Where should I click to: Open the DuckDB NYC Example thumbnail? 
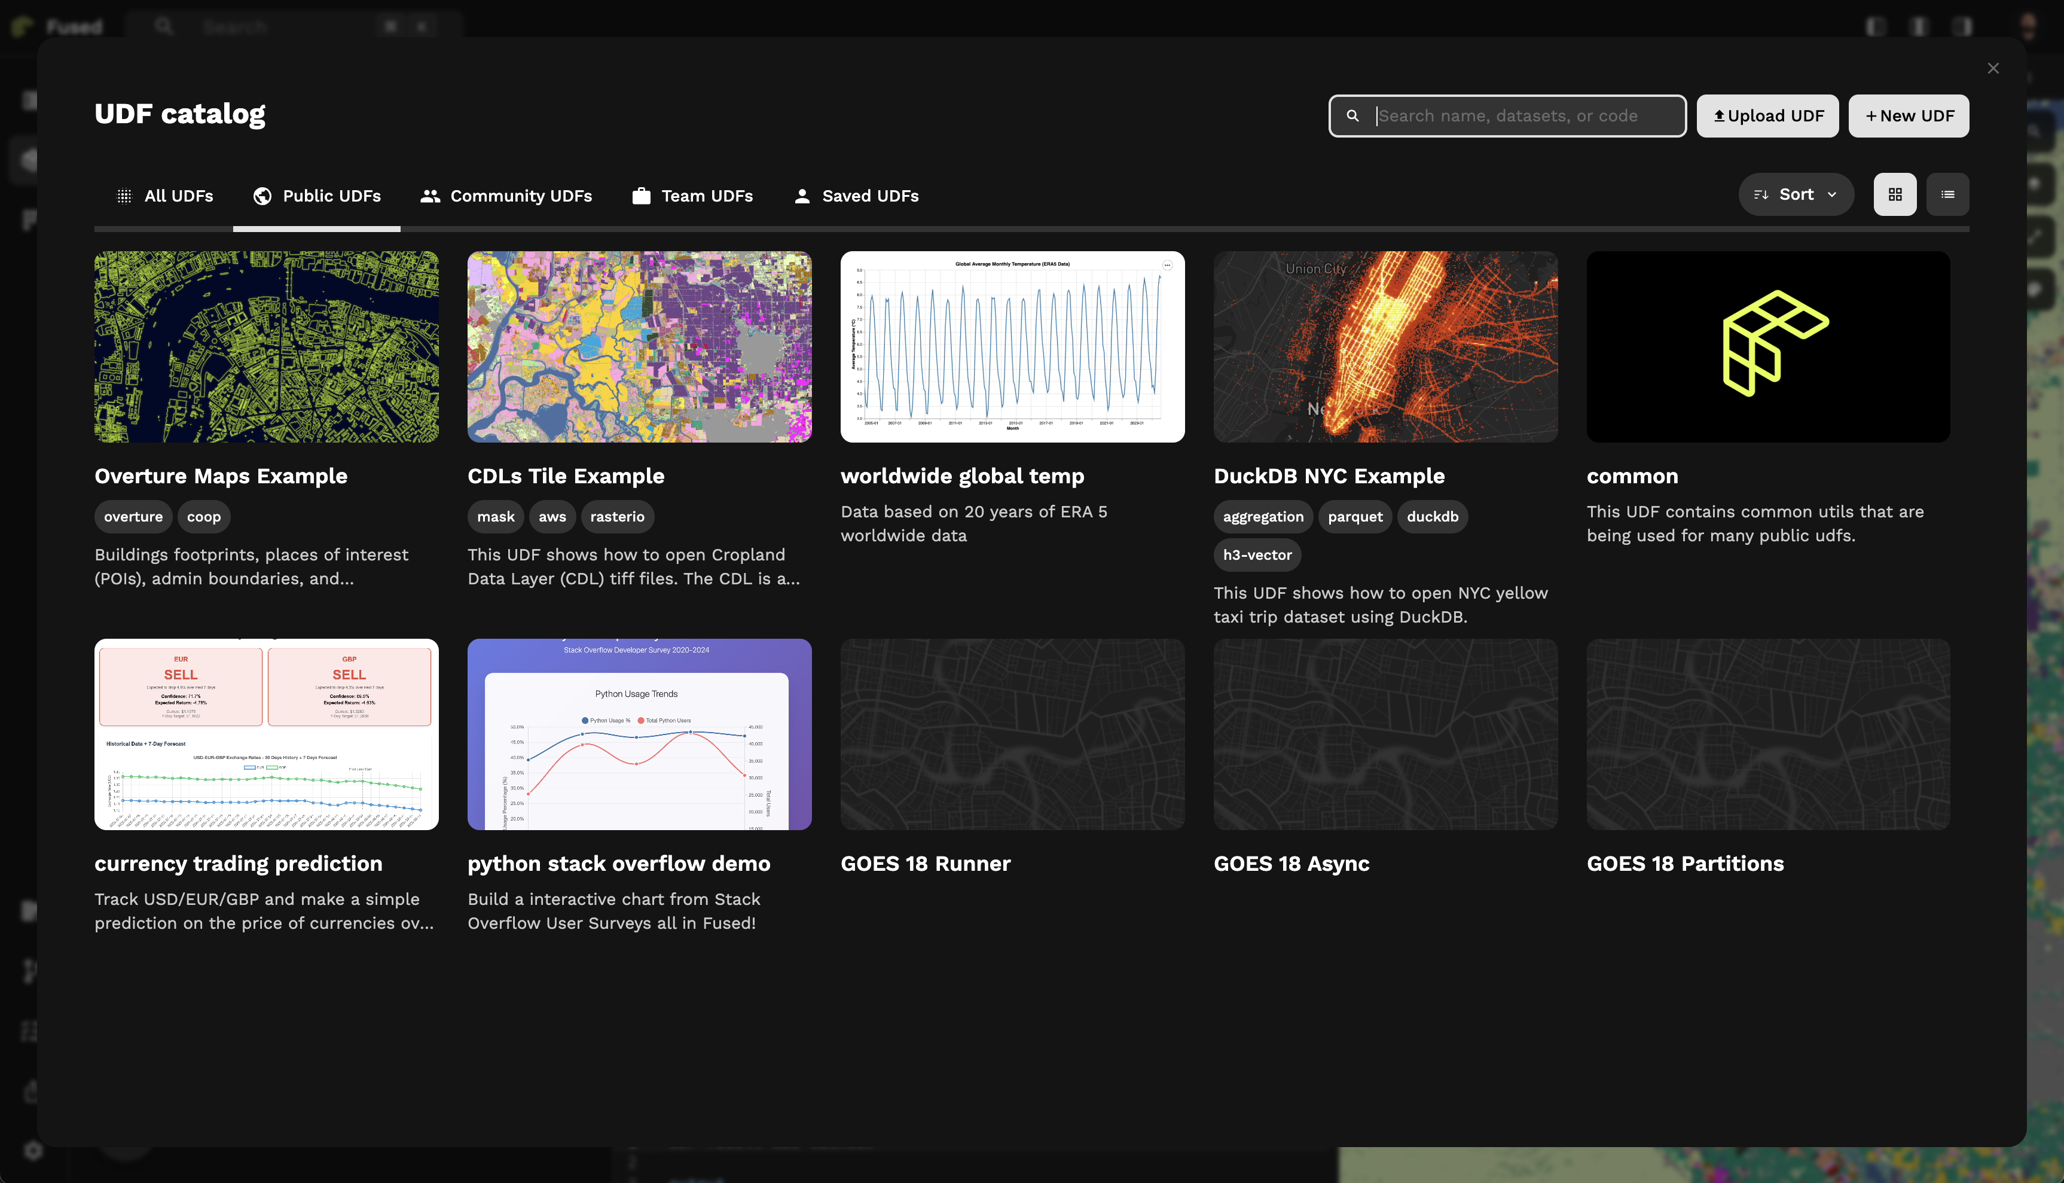point(1385,347)
